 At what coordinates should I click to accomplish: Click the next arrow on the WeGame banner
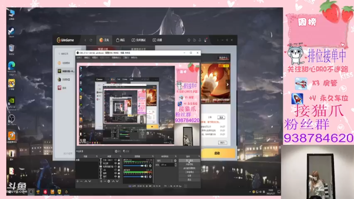click(227, 84)
